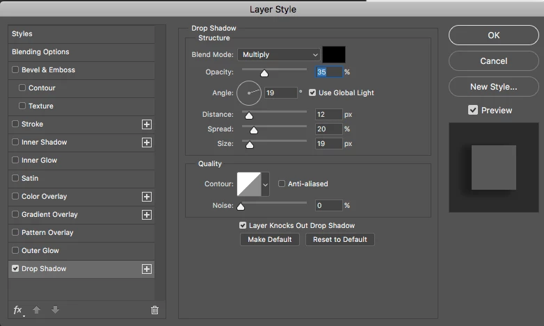Click the Spread slider handle
Screen dimensions: 544x326
click(254, 130)
